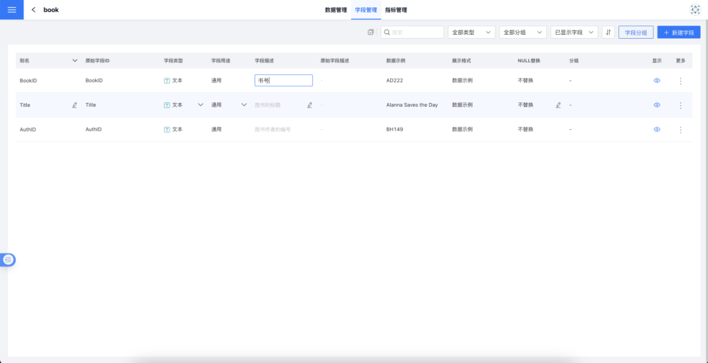Image resolution: width=708 pixels, height=363 pixels.
Task: Click the data sample Alanna Saves the Day
Action: click(x=412, y=105)
